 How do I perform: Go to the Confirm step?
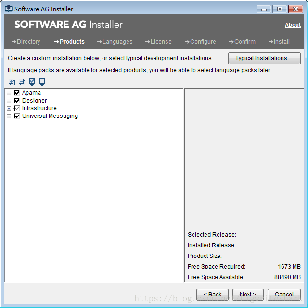tap(242, 42)
